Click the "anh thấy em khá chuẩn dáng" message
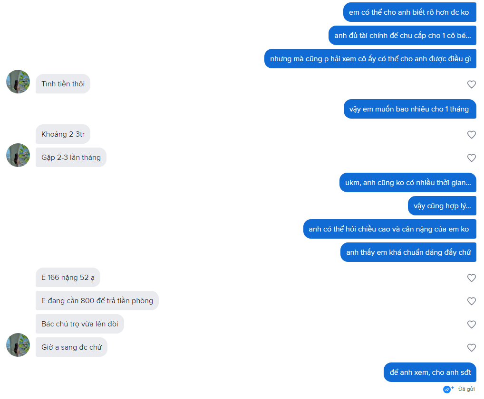Viewport: 484px width, 399px height. (408, 252)
